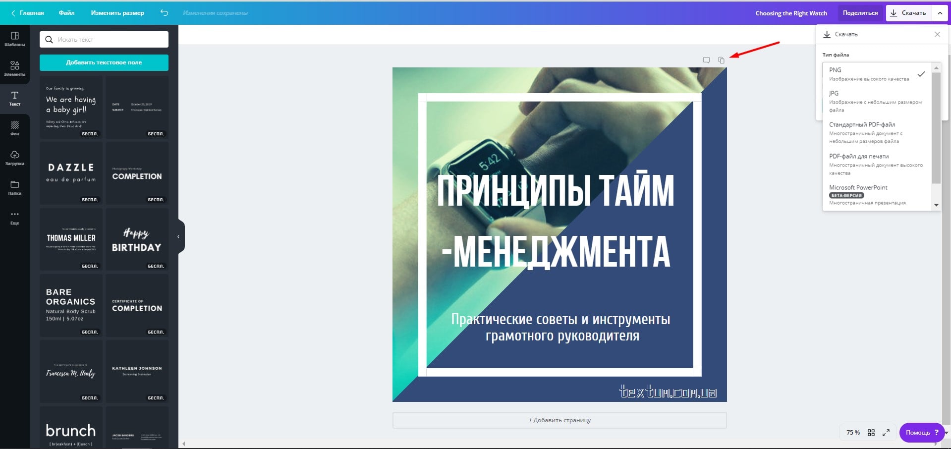Open grid view icon near zoom
The height and width of the screenshot is (449, 951).
click(871, 433)
